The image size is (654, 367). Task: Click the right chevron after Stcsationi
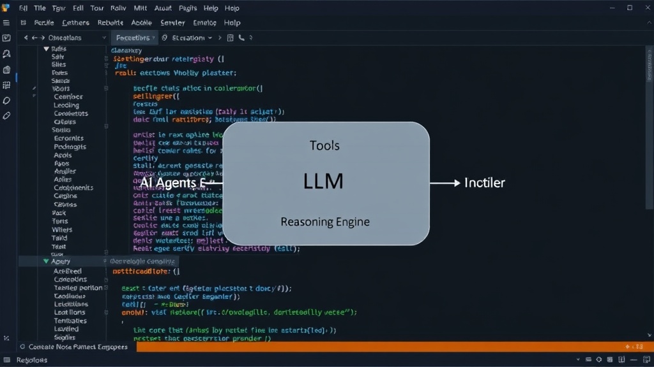click(x=220, y=38)
